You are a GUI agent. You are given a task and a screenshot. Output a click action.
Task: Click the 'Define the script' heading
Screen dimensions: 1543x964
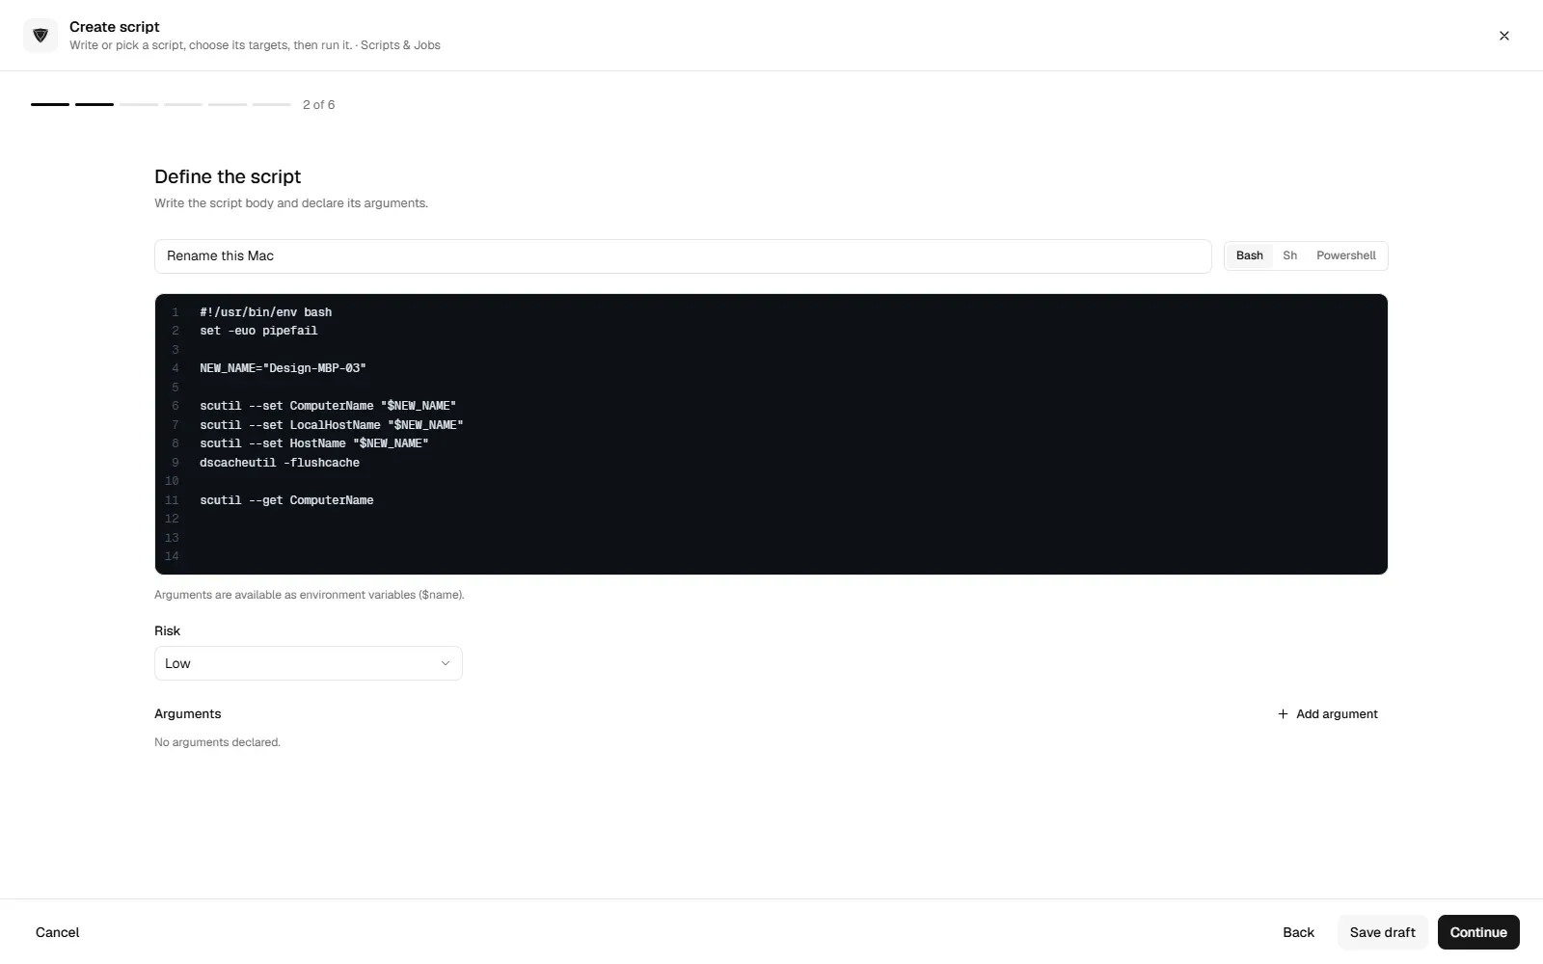click(228, 176)
